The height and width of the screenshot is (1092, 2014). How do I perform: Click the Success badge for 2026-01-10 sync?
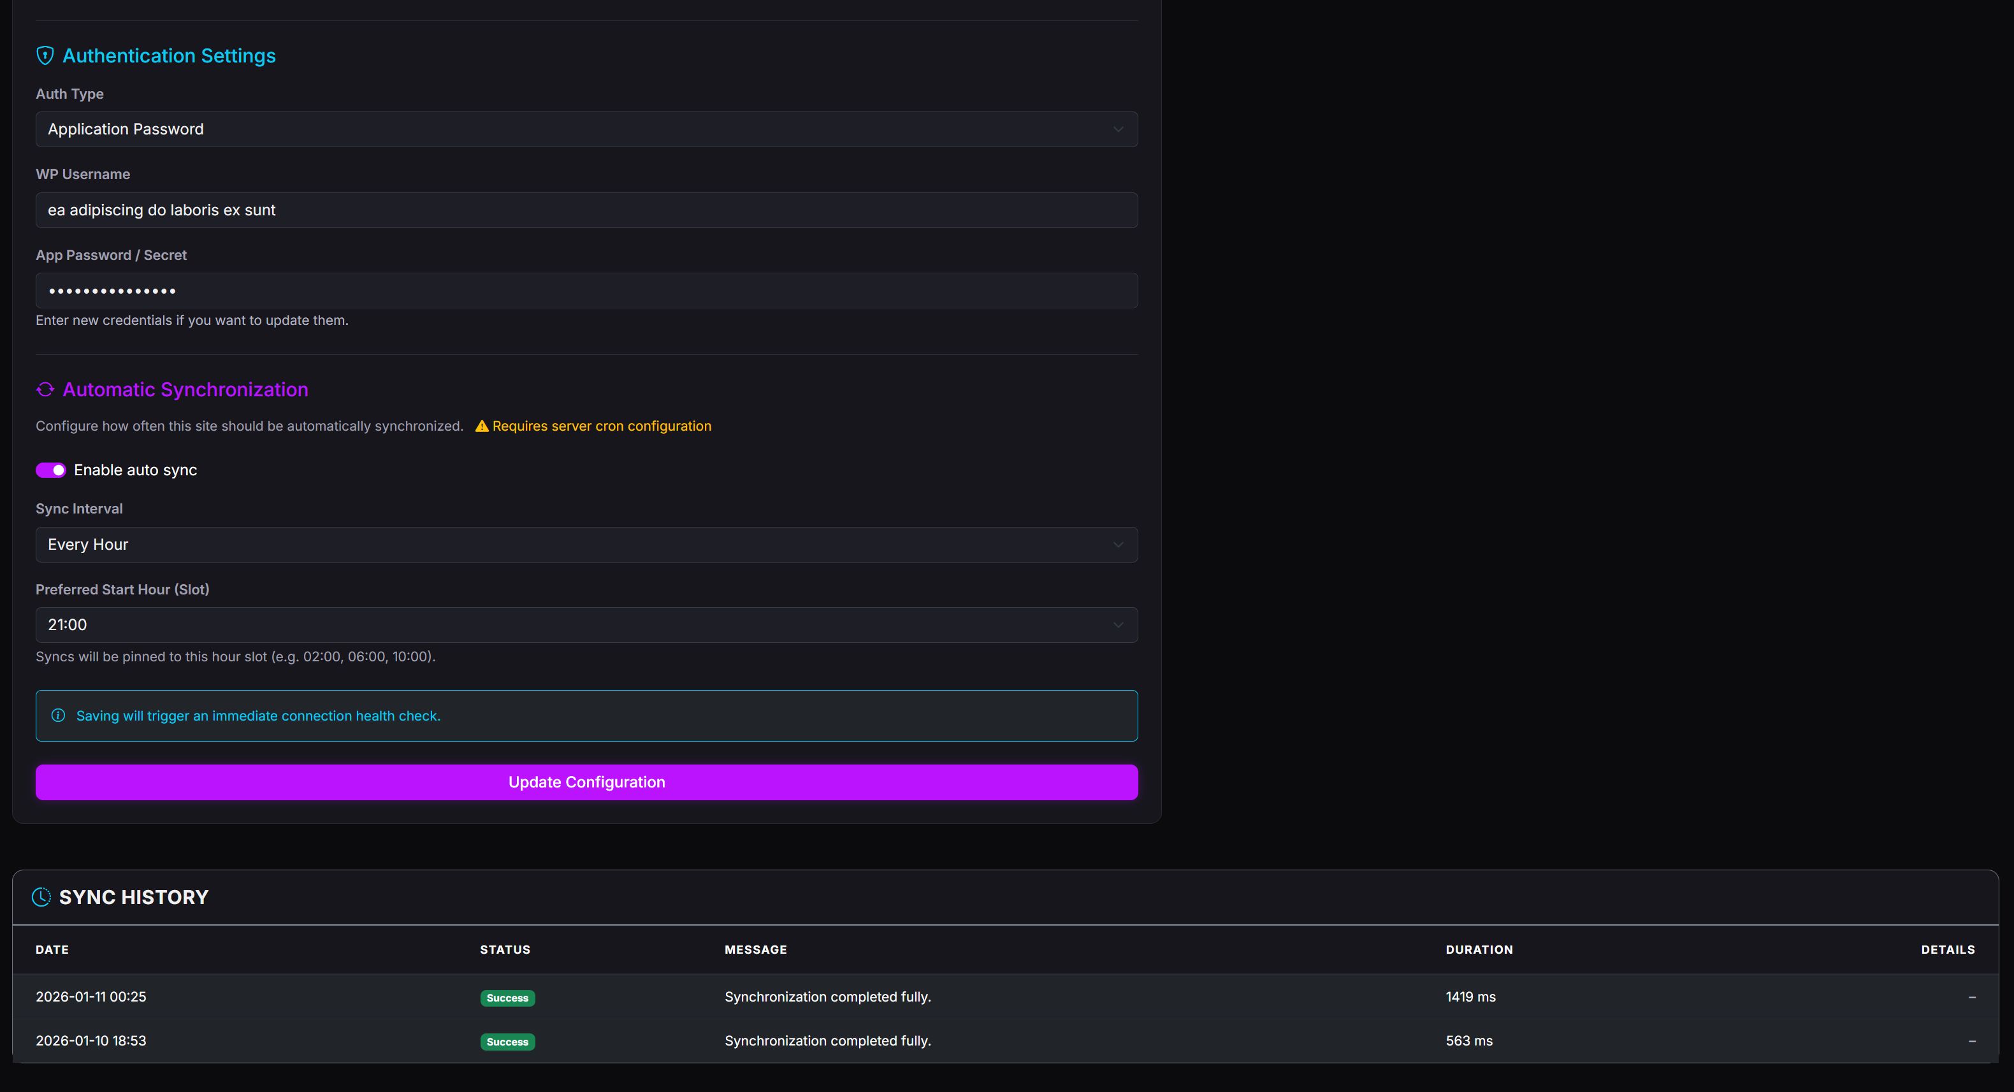coord(507,1041)
